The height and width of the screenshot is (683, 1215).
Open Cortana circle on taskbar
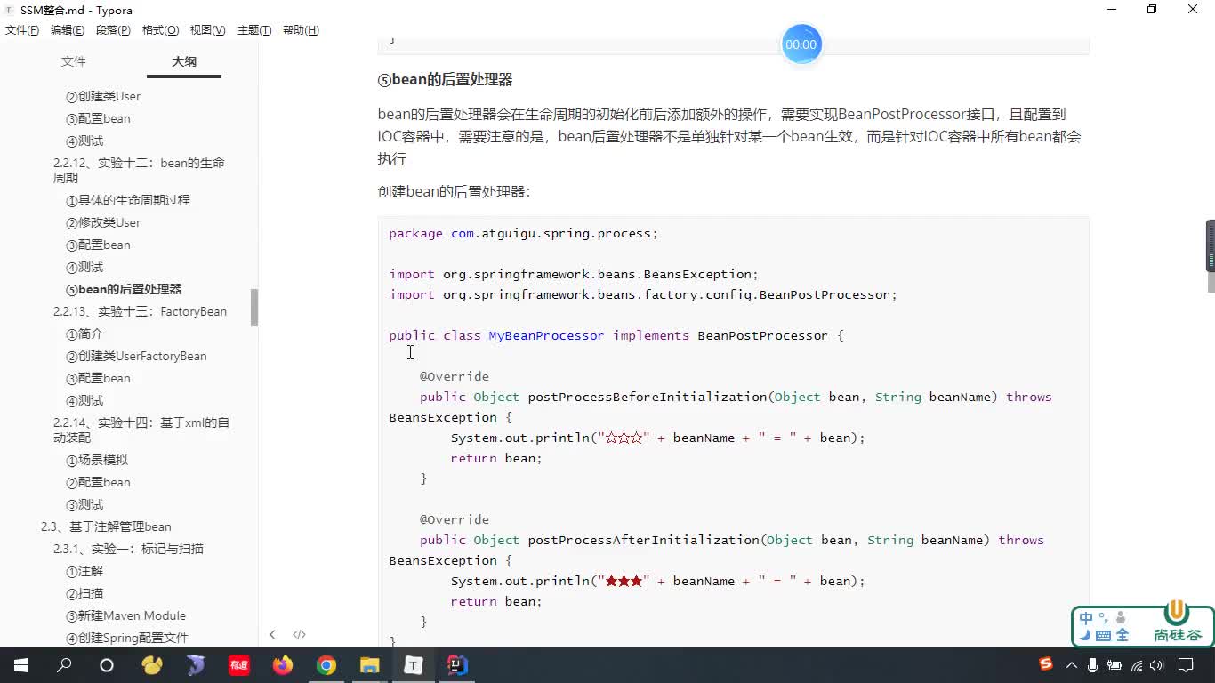click(107, 665)
